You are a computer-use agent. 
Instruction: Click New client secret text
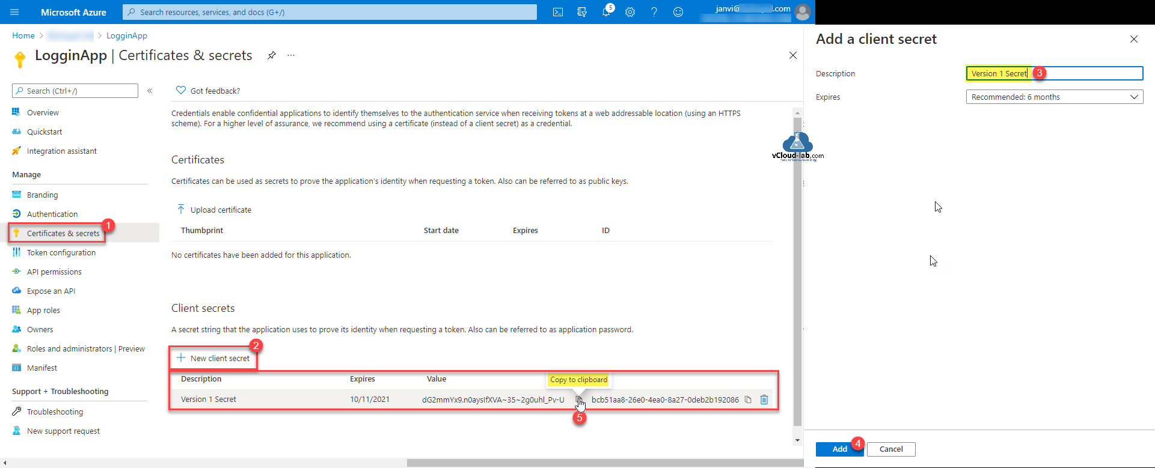tap(219, 358)
